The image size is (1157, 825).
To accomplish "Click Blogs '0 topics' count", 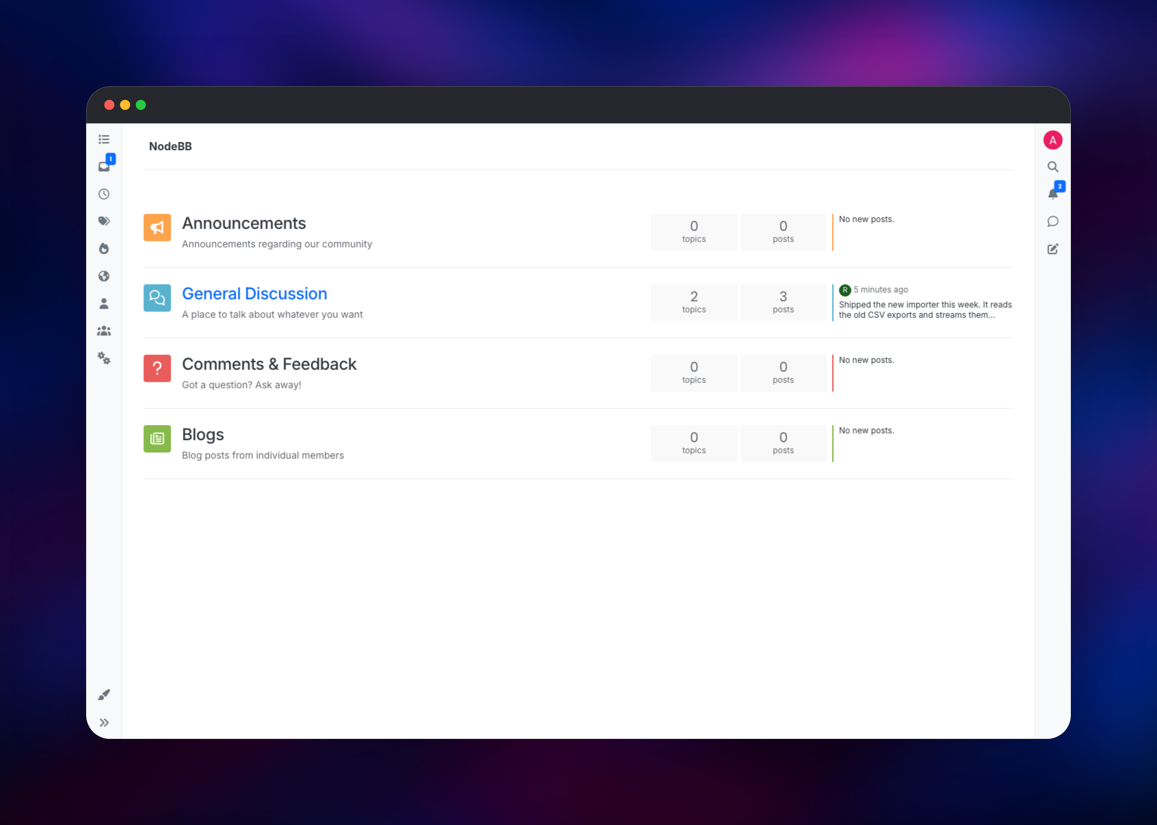I will pyautogui.click(x=694, y=443).
